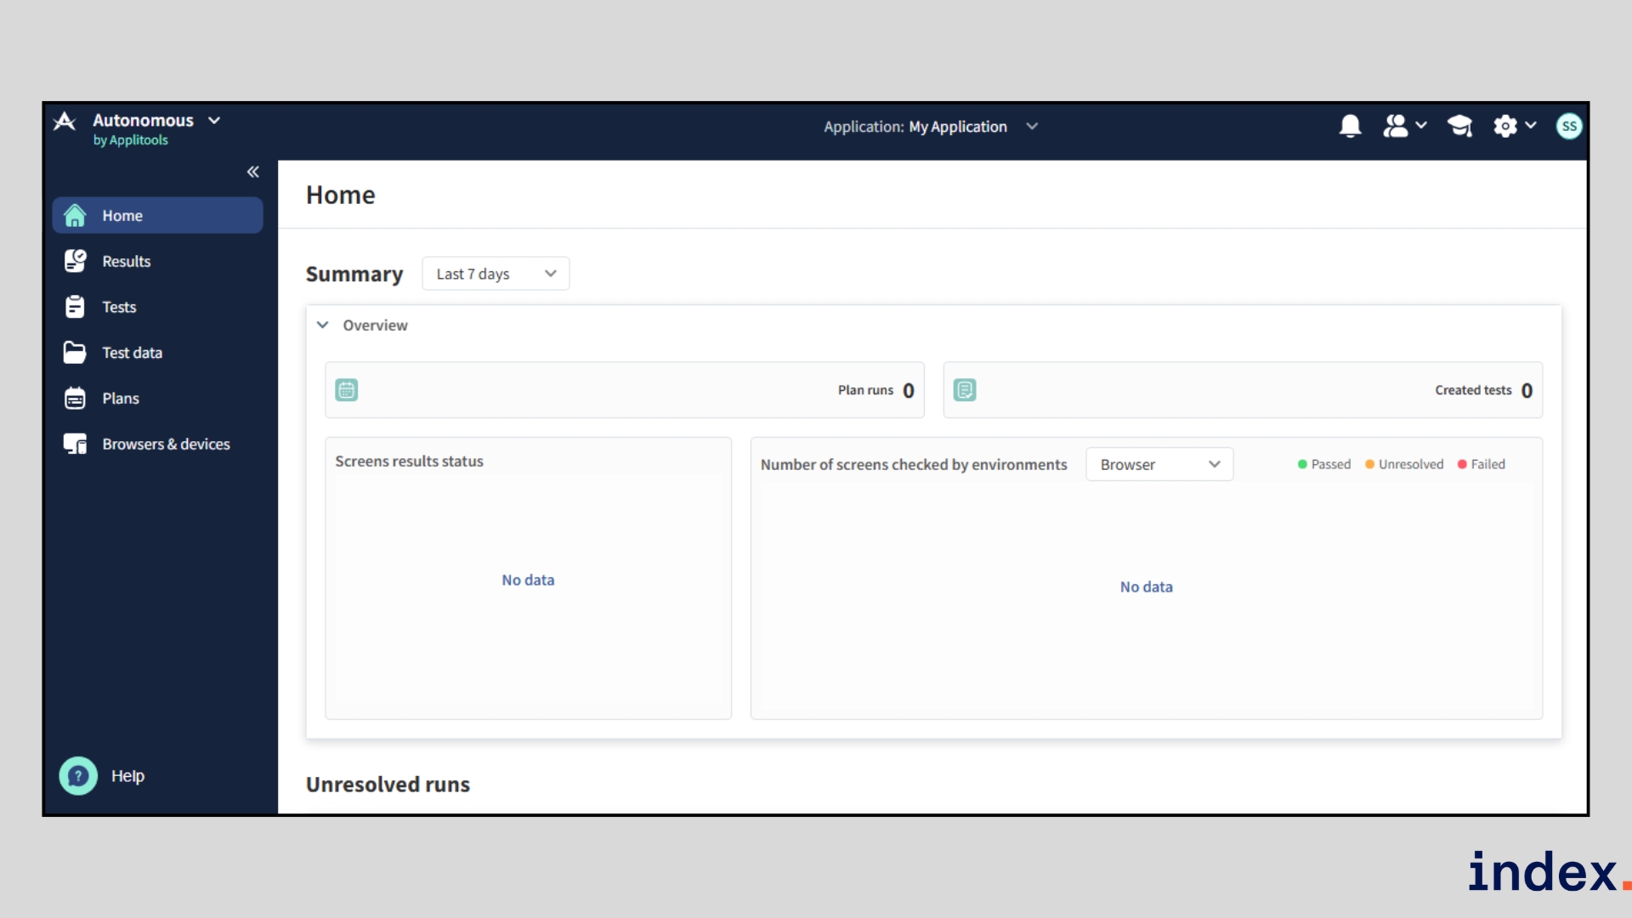This screenshot has height=918, width=1632.
Task: Open the Help question mark icon
Action: pos(77,775)
